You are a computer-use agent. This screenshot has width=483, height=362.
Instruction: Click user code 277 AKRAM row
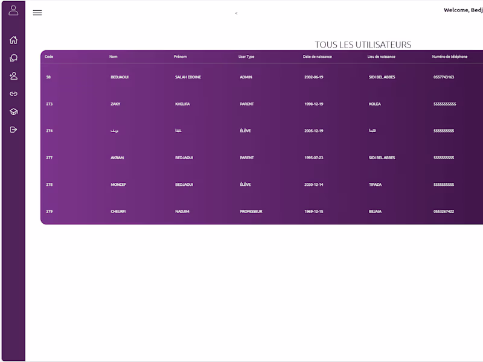(262, 157)
